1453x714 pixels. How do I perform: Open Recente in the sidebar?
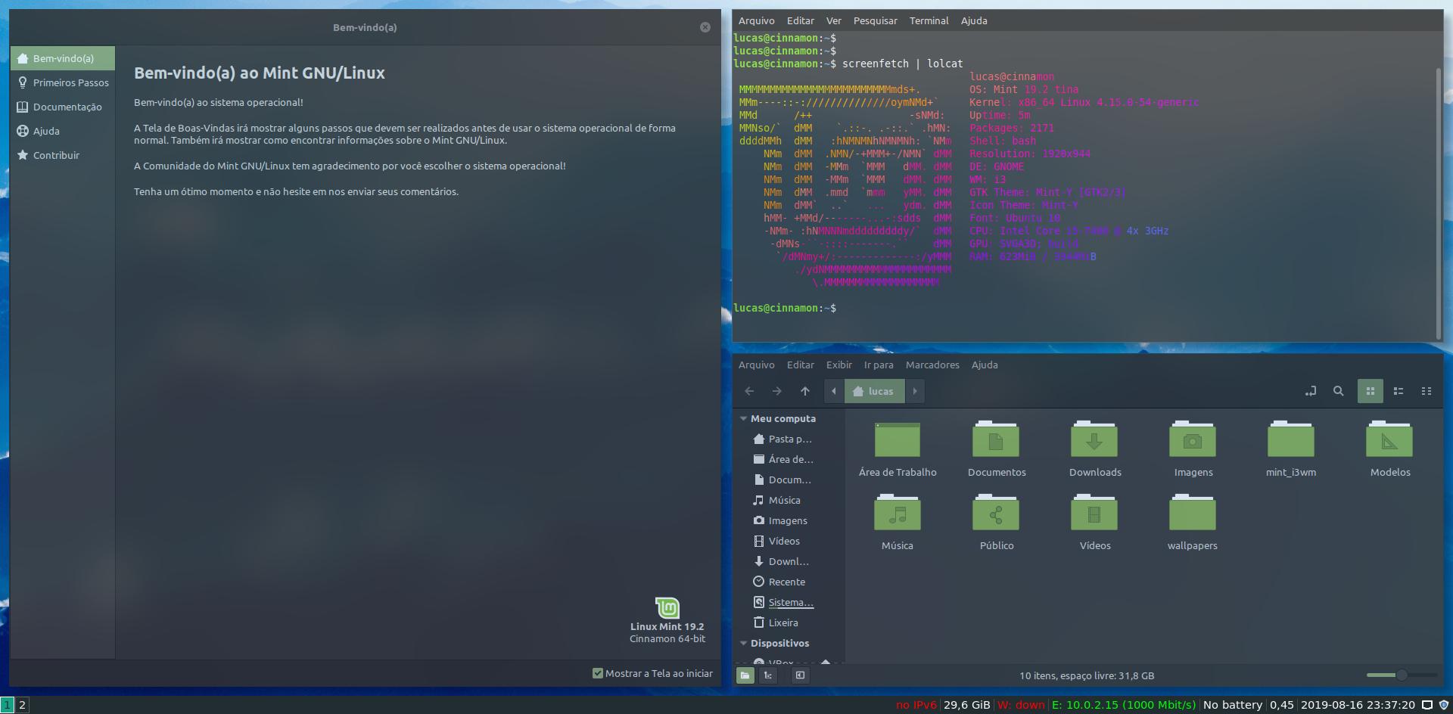coord(788,582)
